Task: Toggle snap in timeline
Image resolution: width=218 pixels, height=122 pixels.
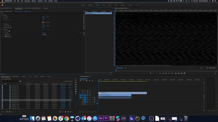Action: pos(83,81)
